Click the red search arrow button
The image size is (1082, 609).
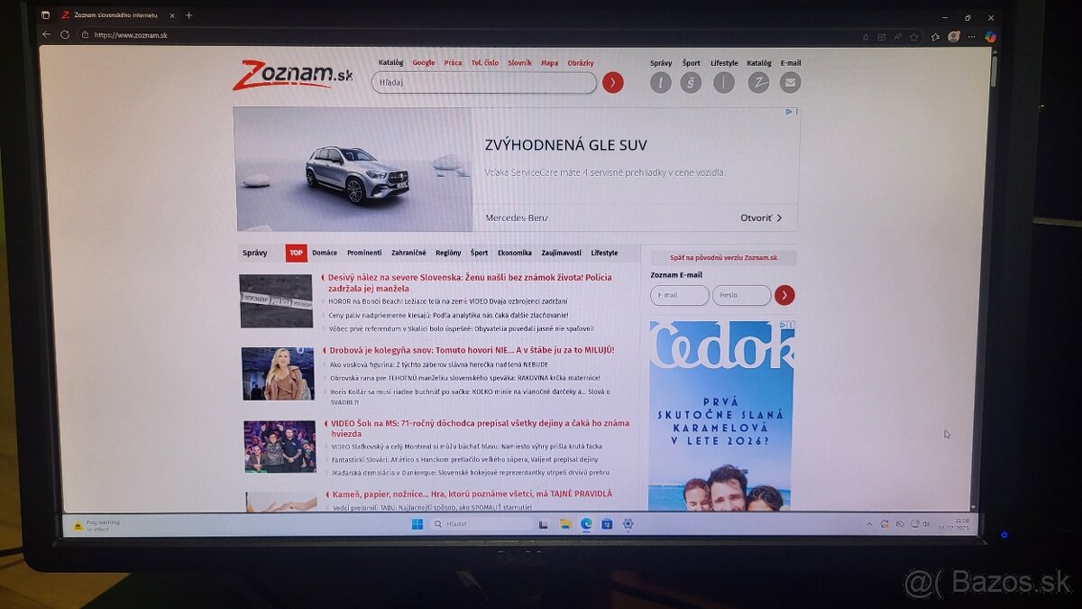coord(613,82)
